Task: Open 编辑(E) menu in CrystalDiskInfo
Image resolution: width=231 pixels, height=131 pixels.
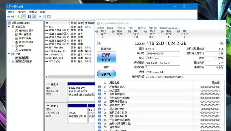Action: click(110, 28)
